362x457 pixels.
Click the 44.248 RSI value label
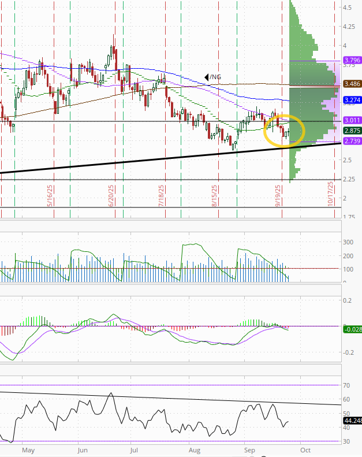point(353,421)
